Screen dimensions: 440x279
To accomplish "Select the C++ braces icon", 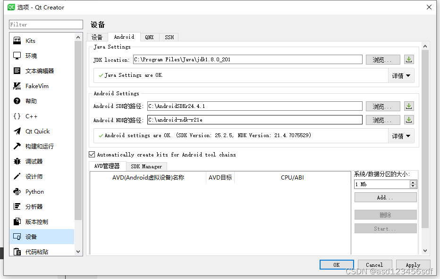I will pos(17,116).
